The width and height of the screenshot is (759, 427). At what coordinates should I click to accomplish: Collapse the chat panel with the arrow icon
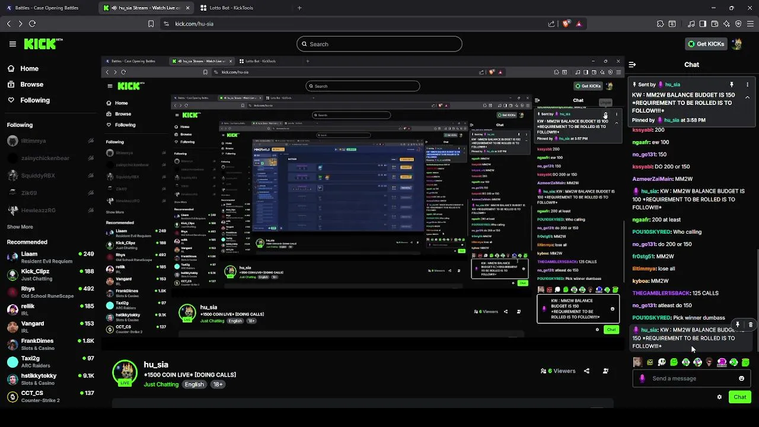pos(632,65)
